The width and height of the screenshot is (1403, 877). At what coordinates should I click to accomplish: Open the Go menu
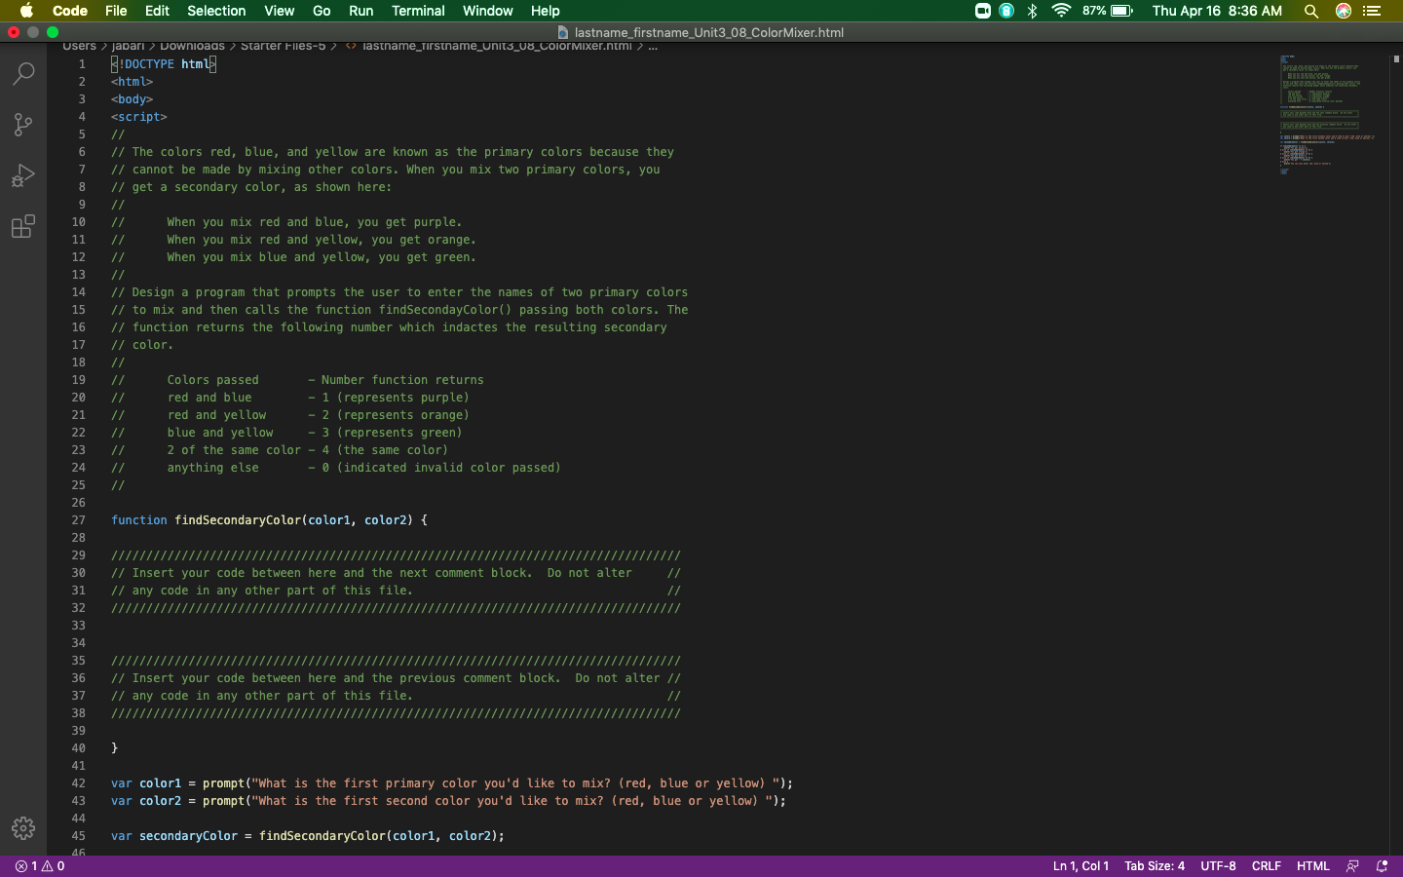[x=322, y=11]
